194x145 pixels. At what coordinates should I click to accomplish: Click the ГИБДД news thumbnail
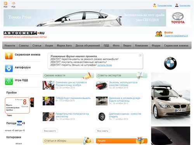point(48,101)
